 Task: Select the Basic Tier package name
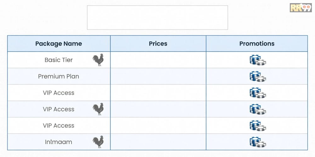59,60
